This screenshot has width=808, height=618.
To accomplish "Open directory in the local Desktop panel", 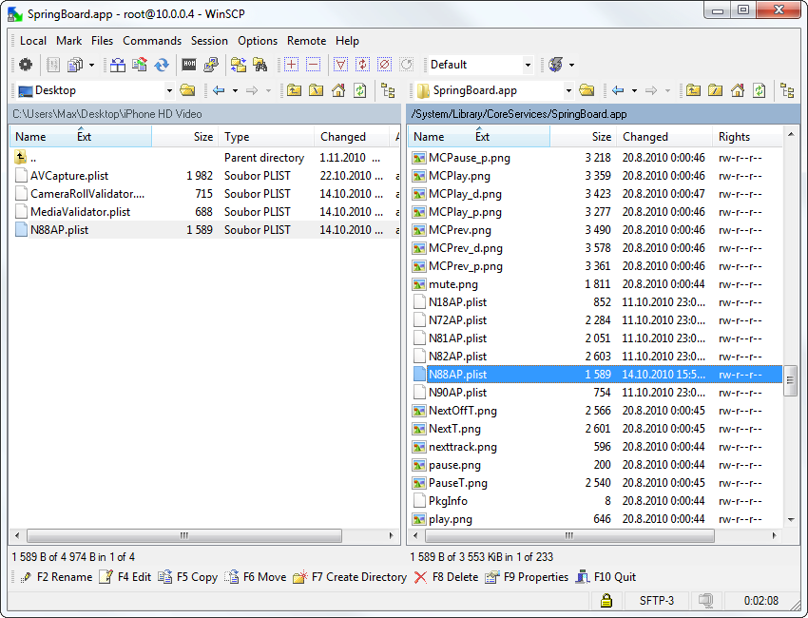I will [x=187, y=90].
